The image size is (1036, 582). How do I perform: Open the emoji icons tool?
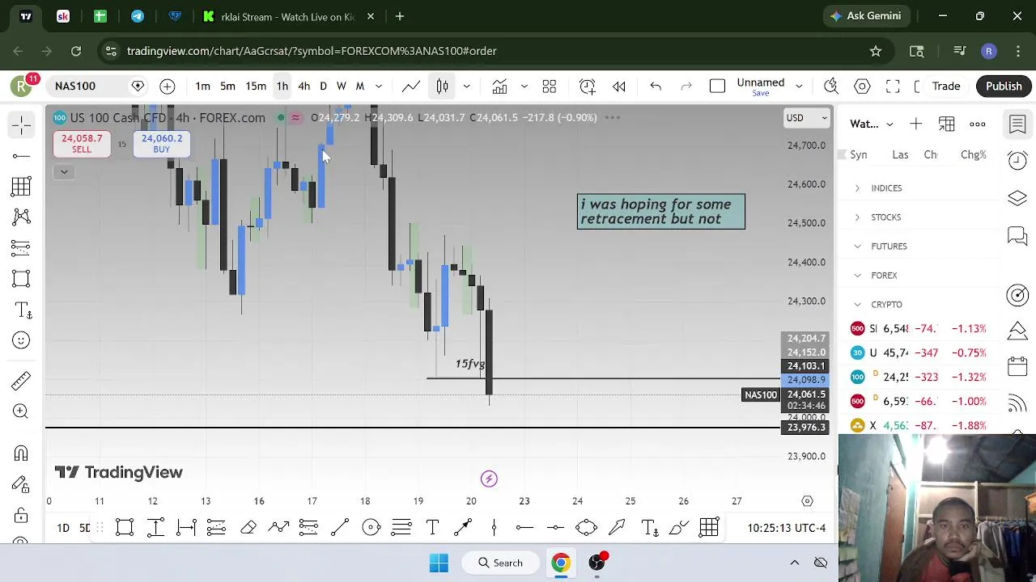click(22, 340)
